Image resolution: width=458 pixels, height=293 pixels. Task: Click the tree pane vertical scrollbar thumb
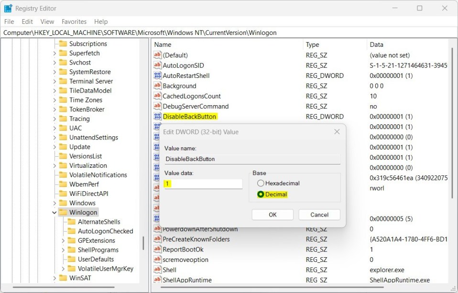(143, 243)
